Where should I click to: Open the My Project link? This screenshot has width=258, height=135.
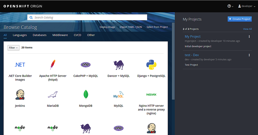tap(193, 37)
